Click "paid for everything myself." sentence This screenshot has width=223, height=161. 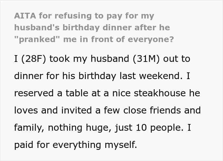coord(76,145)
